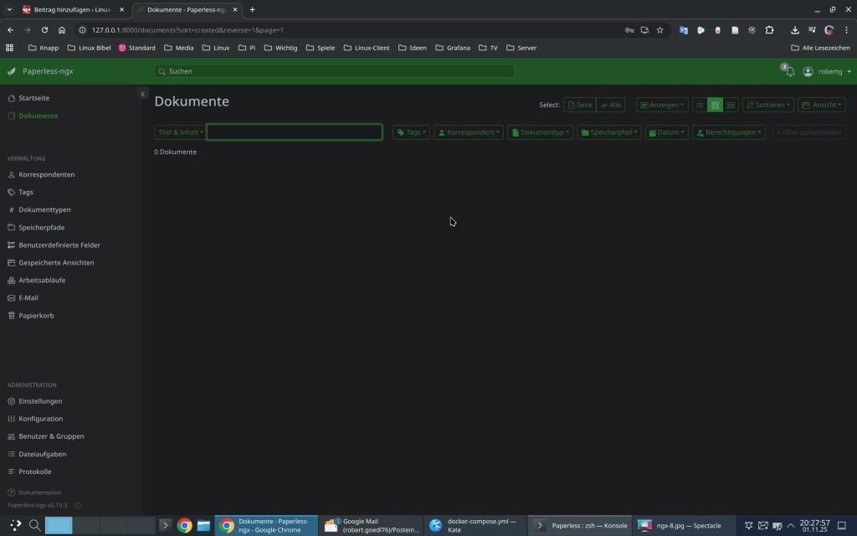The width and height of the screenshot is (857, 536).
Task: Open Benutzer & Gruppen management
Action: [51, 436]
